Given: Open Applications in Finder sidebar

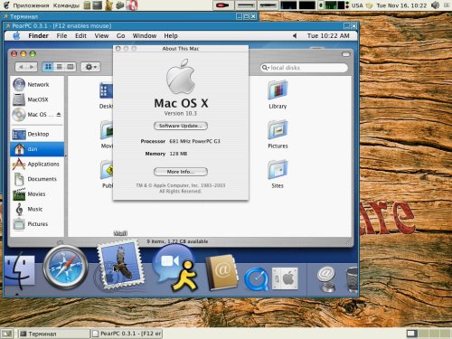Looking at the screenshot, I should click(x=38, y=164).
